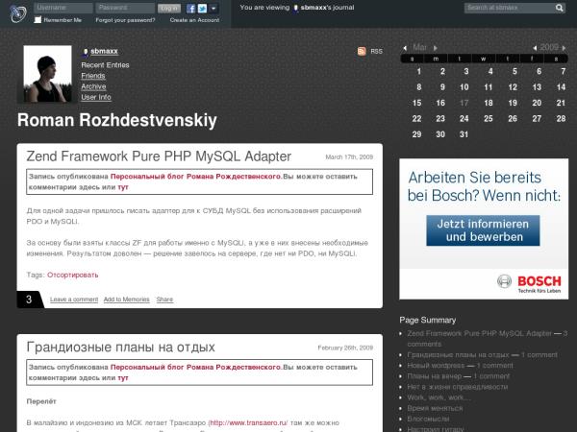Open sbmaxx journal link in header
Viewport: 577px width, 432px height.
[x=314, y=8]
